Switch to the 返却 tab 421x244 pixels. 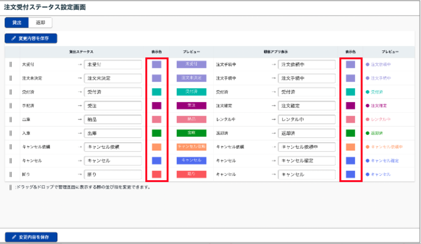click(x=40, y=23)
